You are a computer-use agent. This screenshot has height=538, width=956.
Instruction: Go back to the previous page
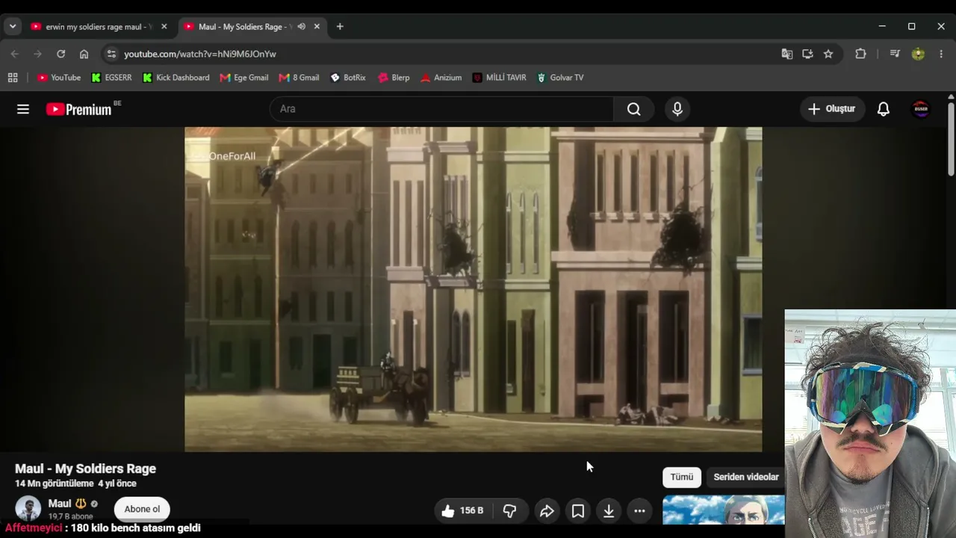pyautogui.click(x=15, y=54)
